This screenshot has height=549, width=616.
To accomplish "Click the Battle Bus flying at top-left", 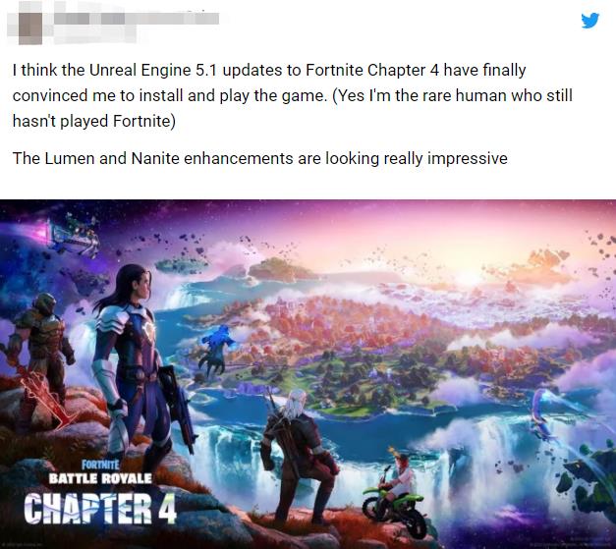I will pos(73,235).
